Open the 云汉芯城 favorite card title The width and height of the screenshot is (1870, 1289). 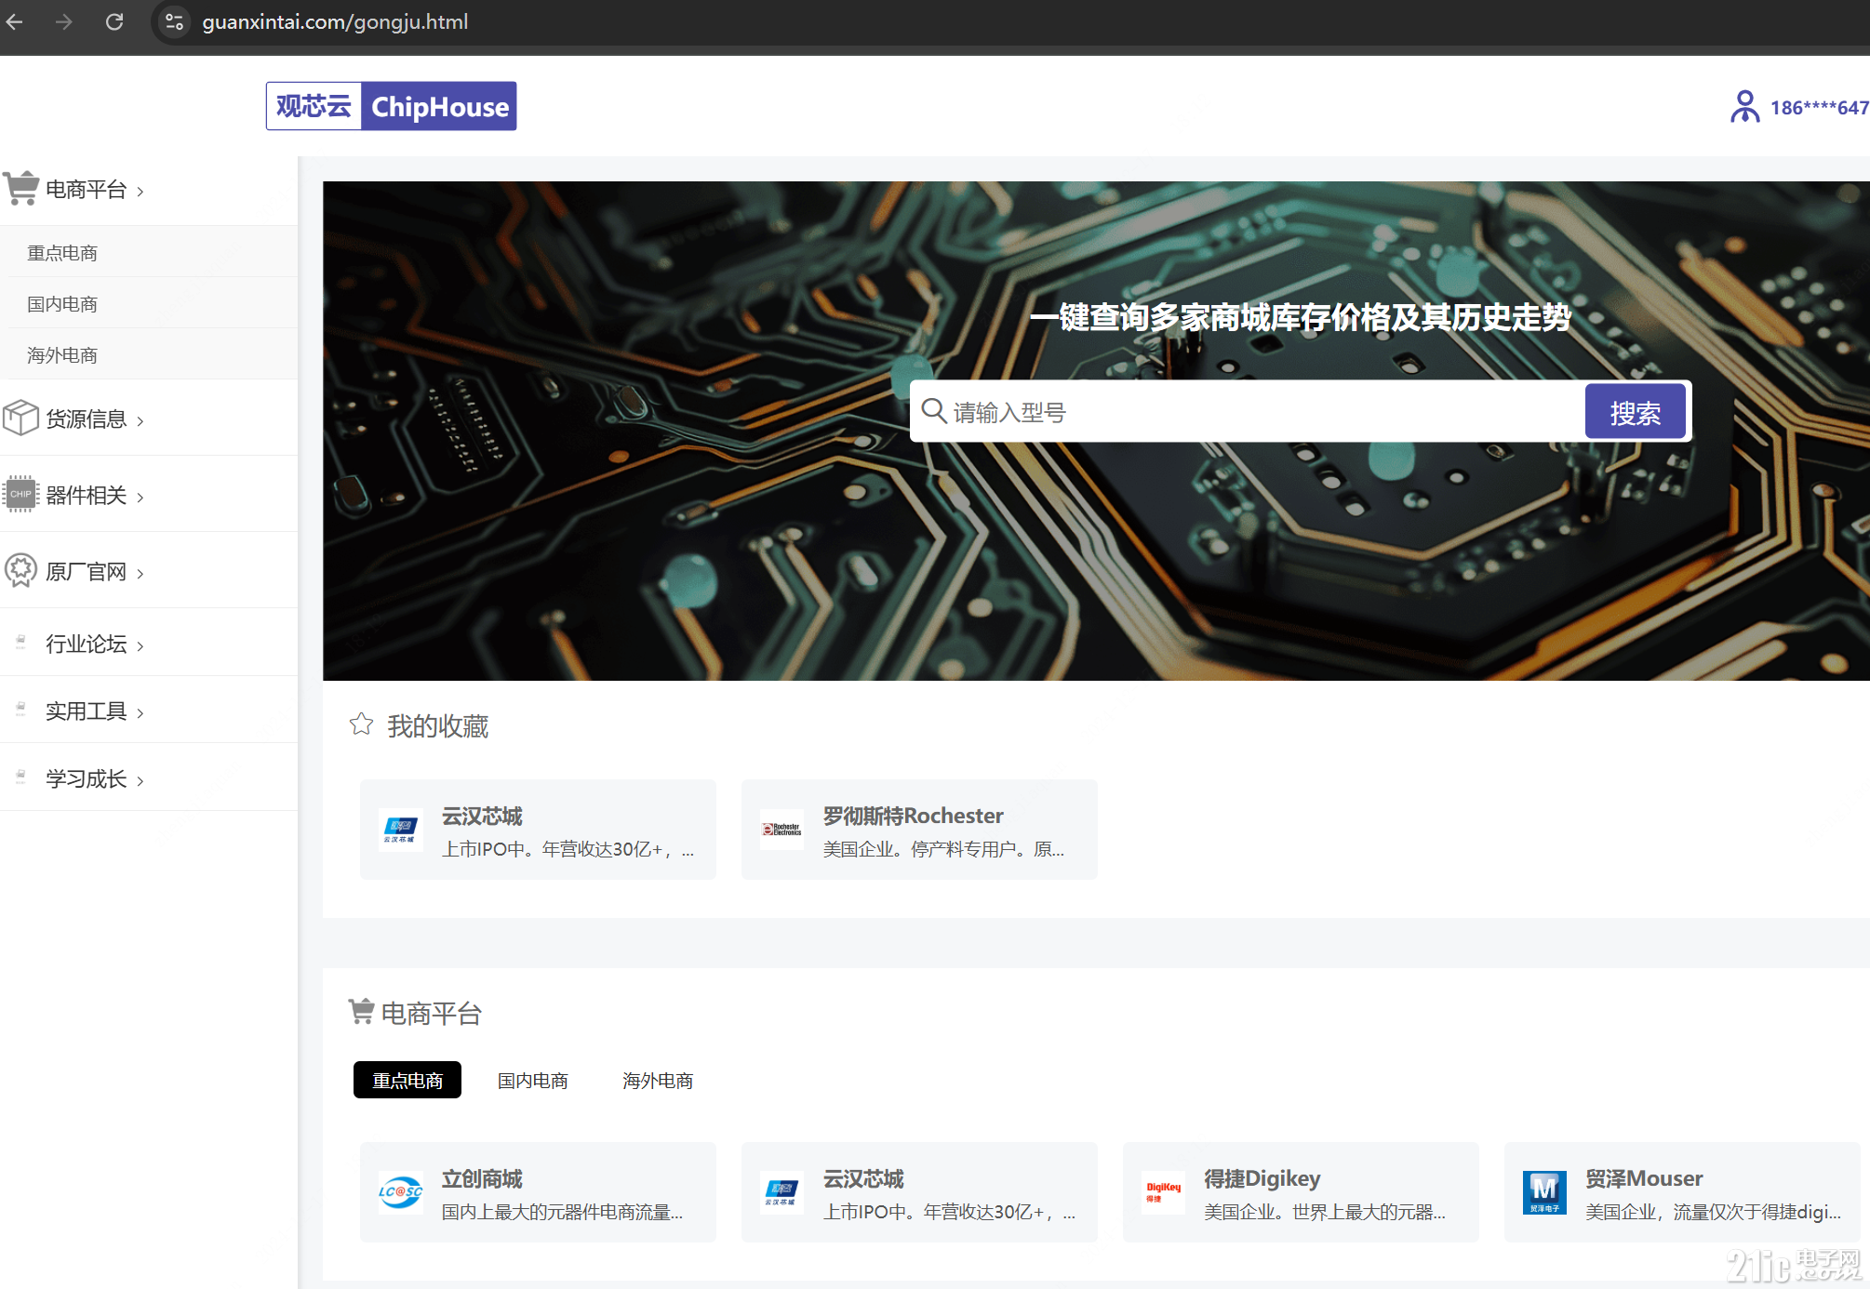[482, 816]
